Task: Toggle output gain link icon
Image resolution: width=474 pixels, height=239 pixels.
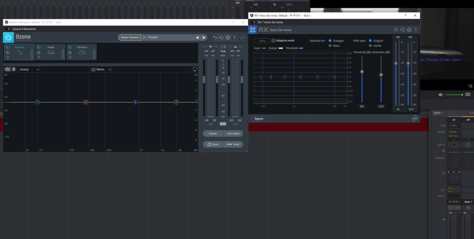Action: click(x=235, y=124)
